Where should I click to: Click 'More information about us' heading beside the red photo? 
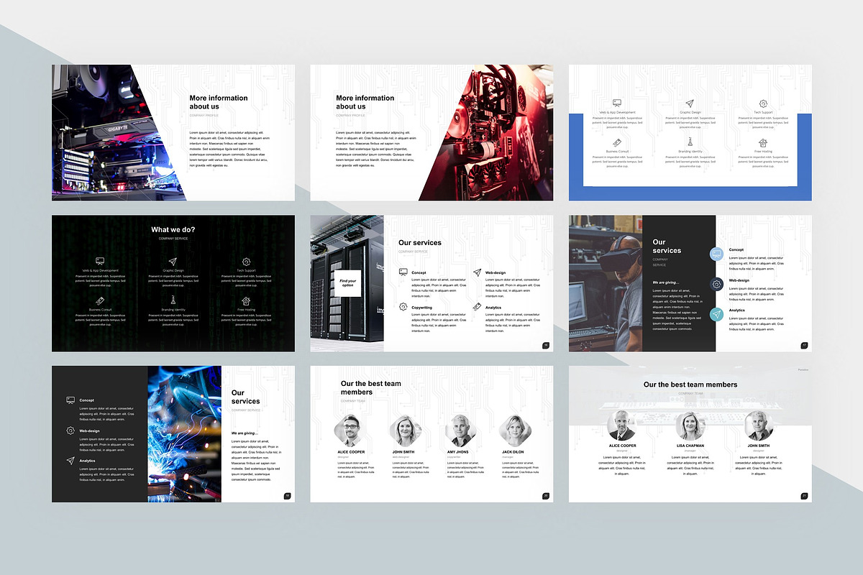pyautogui.click(x=365, y=102)
